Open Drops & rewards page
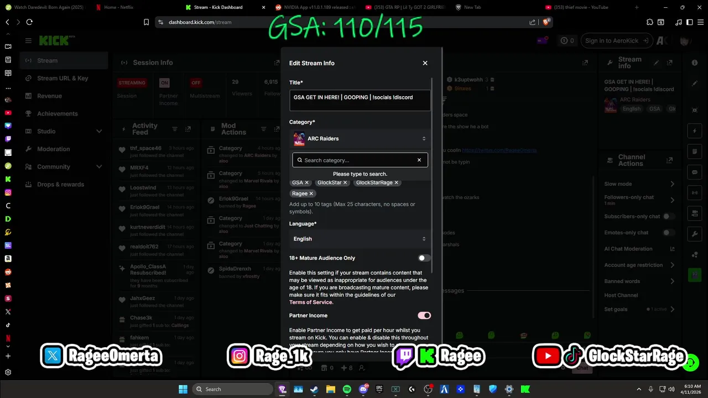 pos(64,185)
